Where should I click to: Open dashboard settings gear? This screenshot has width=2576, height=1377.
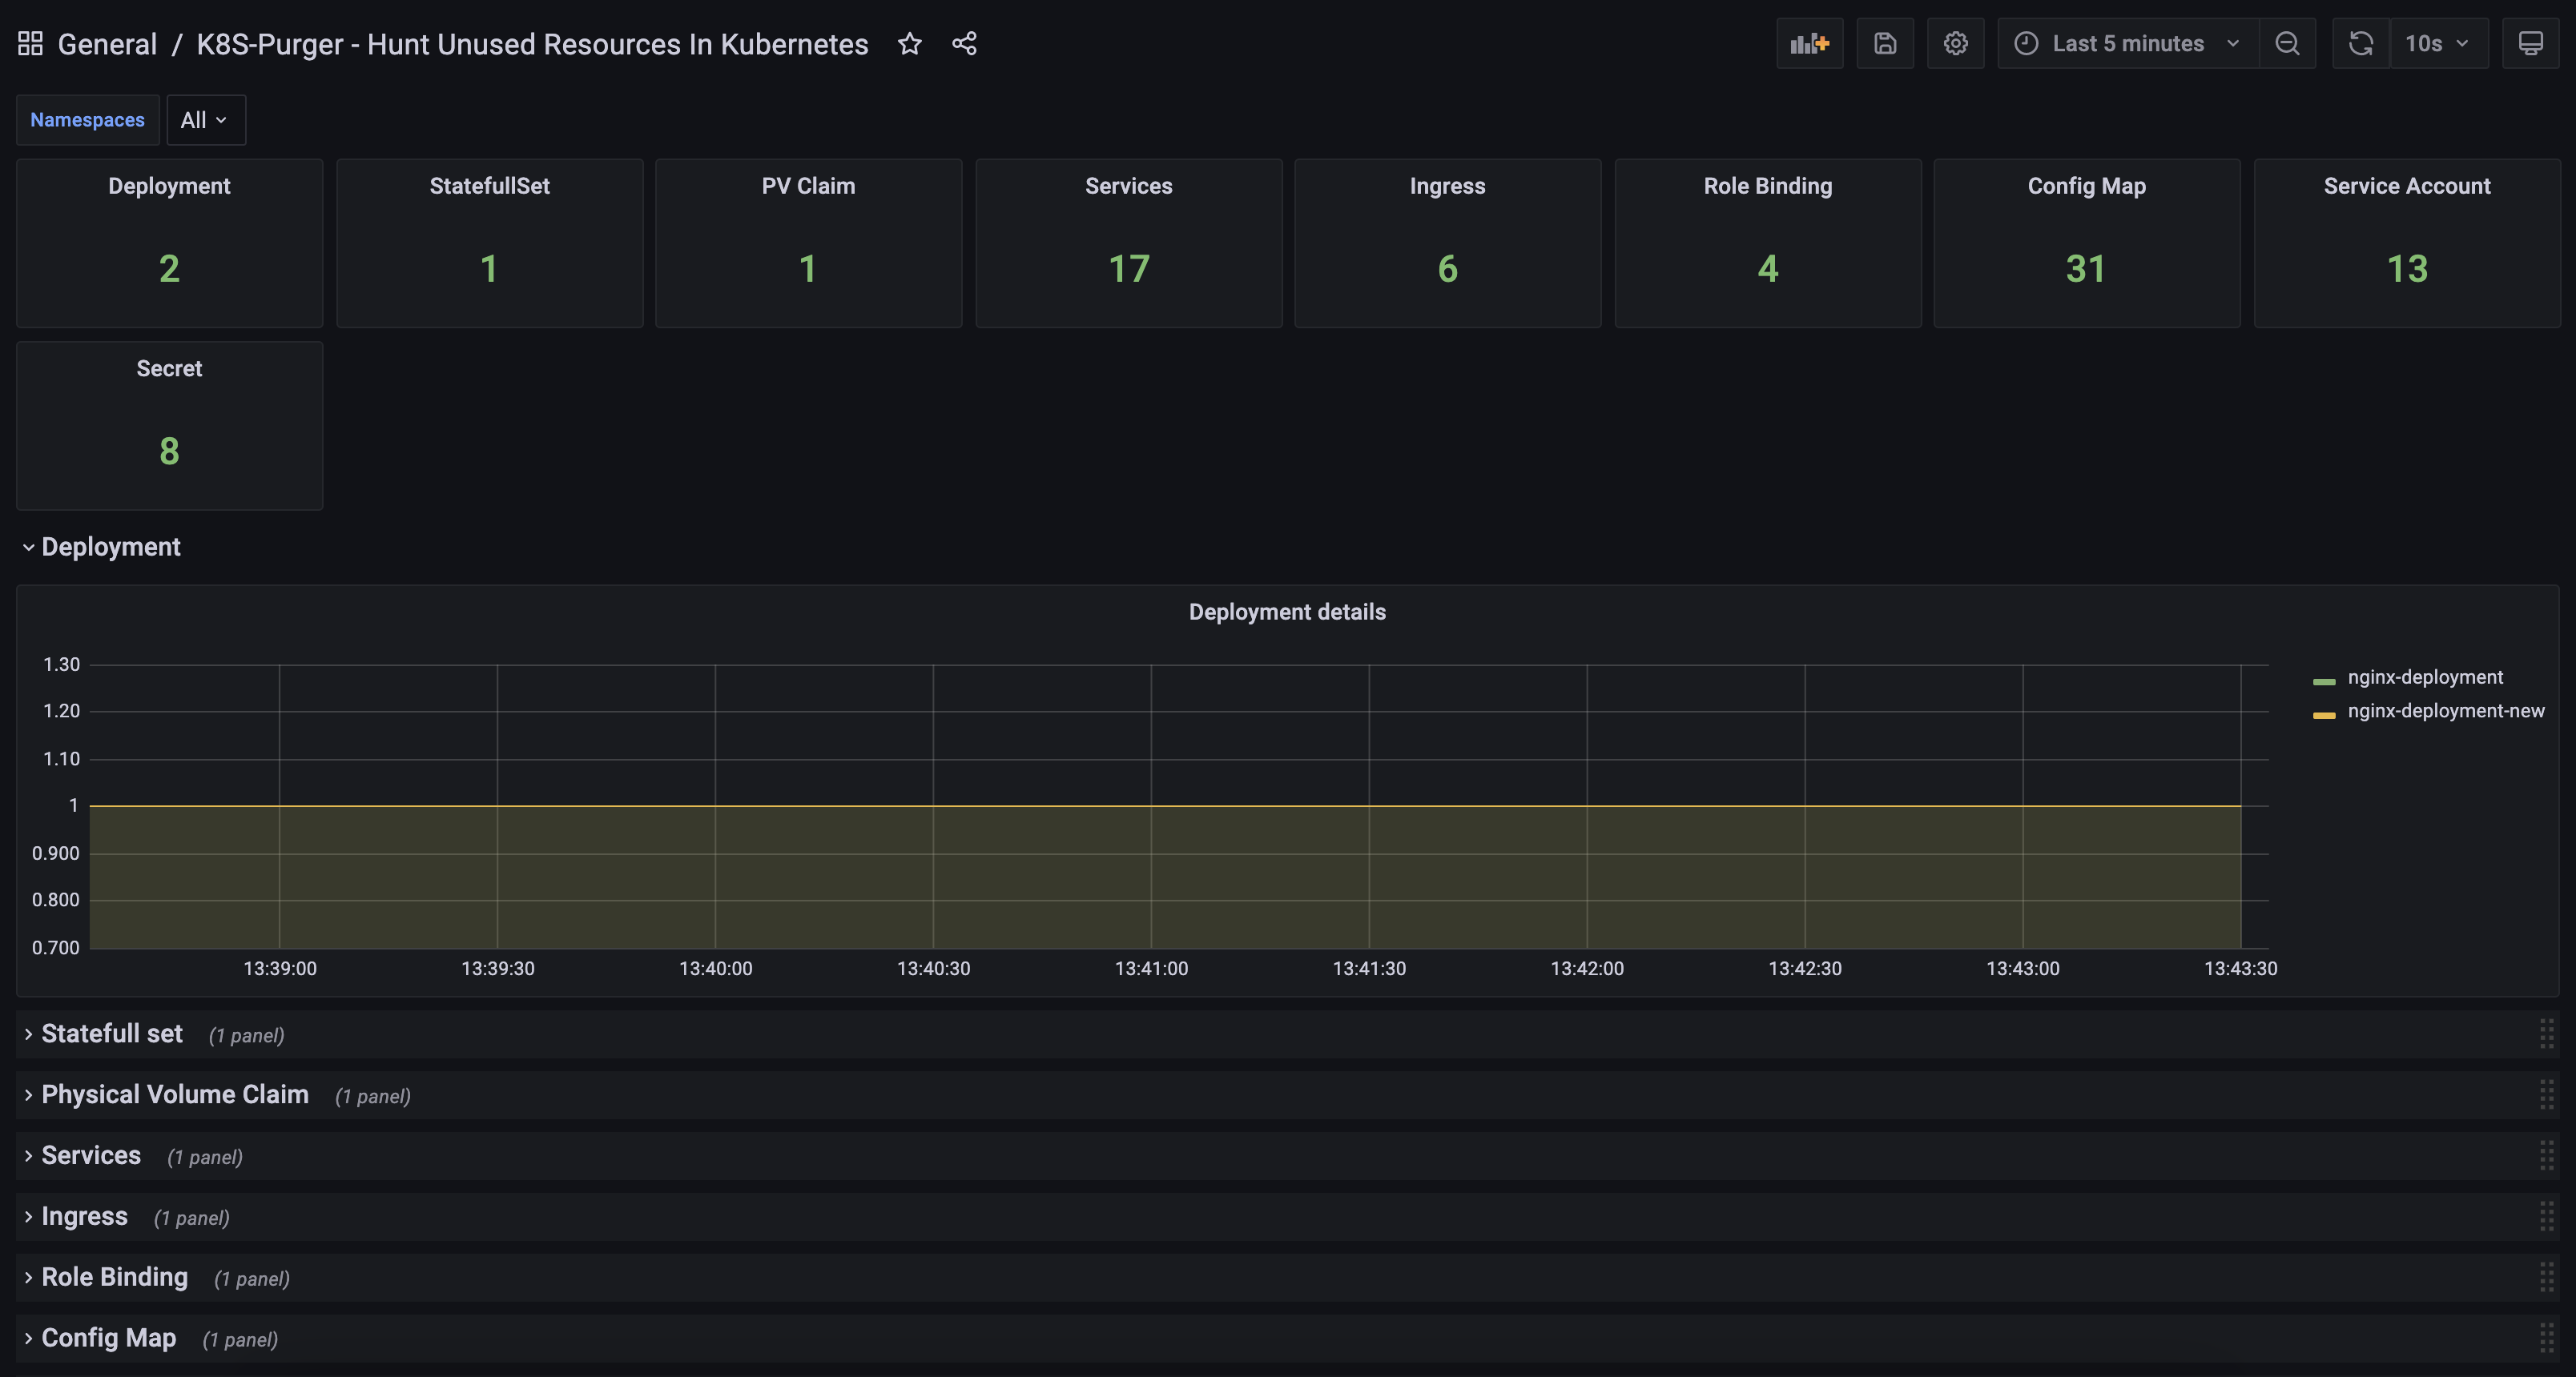(1955, 44)
